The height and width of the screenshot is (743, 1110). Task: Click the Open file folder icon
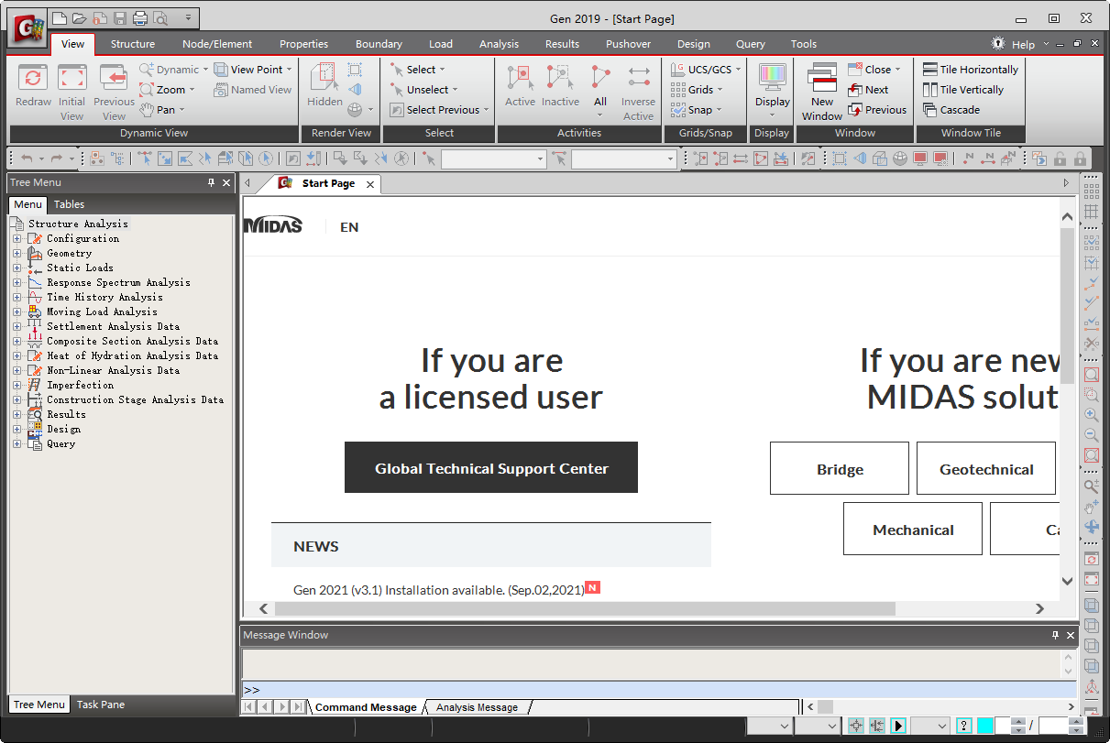click(80, 17)
